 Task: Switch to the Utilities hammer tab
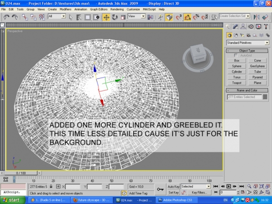pos(266,27)
